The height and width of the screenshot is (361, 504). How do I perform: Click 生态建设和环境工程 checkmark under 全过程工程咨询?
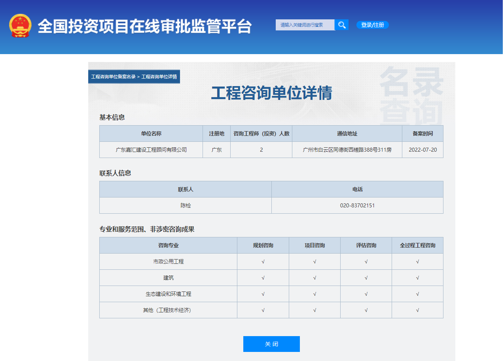tap(418, 294)
